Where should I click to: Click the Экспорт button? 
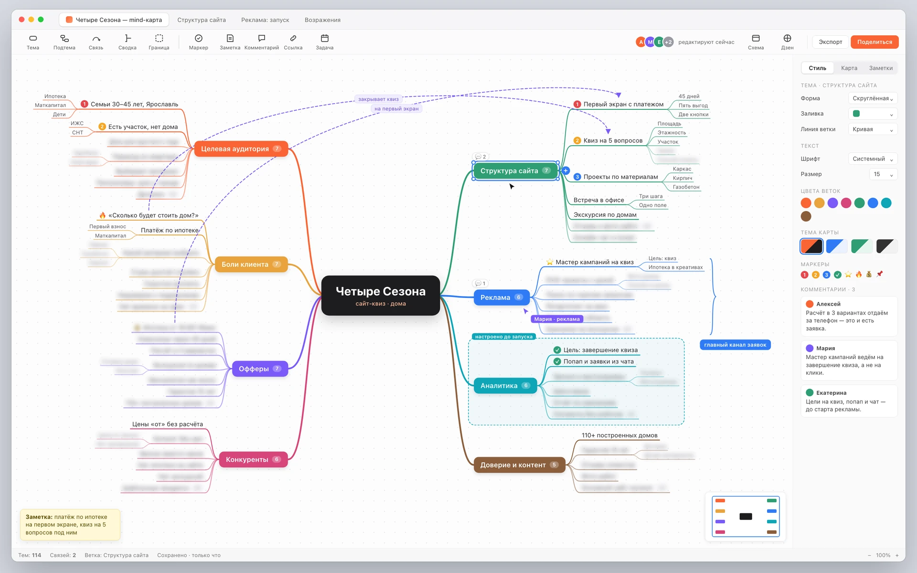[831, 42]
